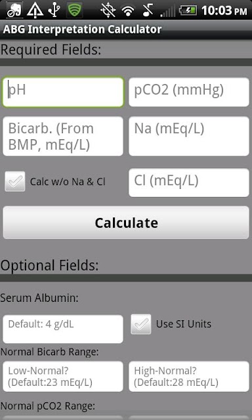Tap the Bicarb. from BMP field
Viewport: 252px width, 420px height.
[63, 136]
